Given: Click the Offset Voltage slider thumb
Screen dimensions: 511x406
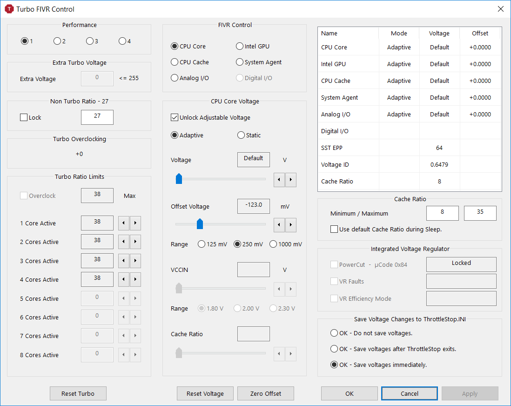Looking at the screenshot, I should tap(200, 224).
